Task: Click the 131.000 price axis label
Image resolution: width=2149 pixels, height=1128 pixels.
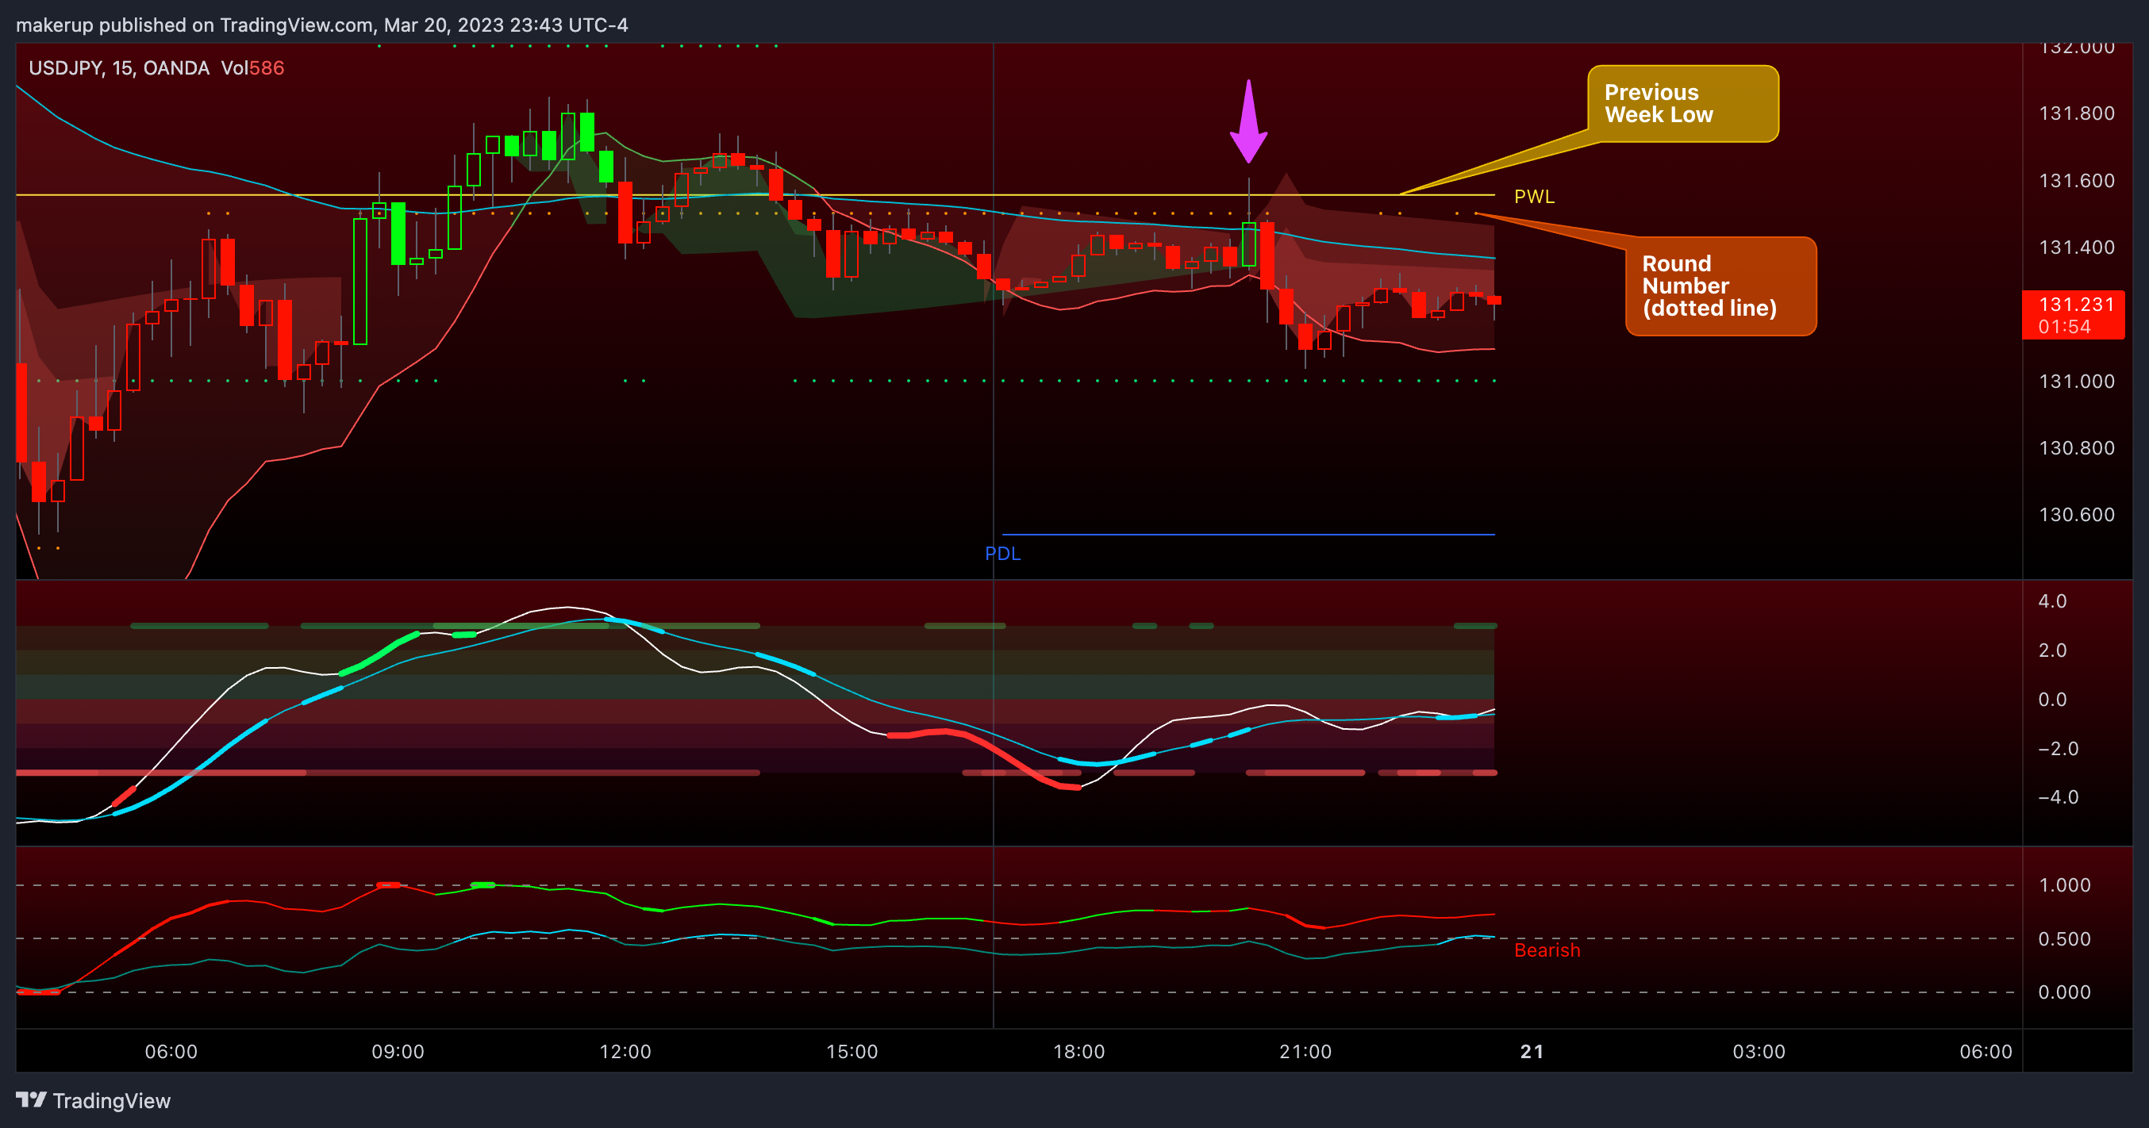Action: tap(2077, 382)
